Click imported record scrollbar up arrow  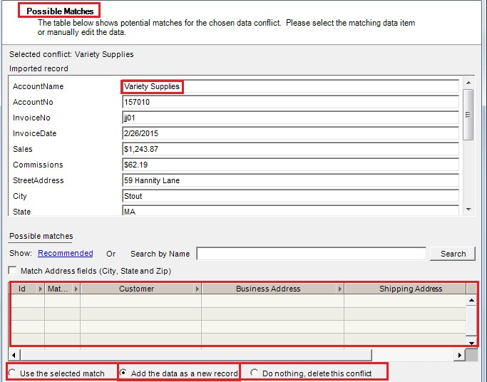pos(468,83)
